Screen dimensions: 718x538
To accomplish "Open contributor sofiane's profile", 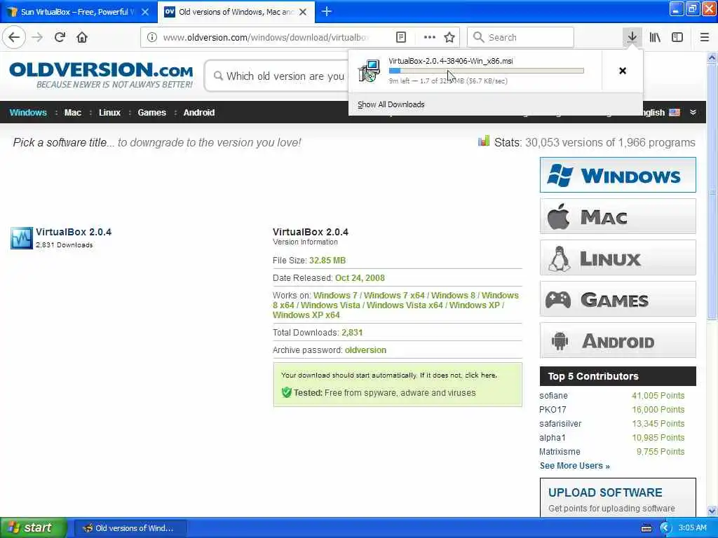I will tap(553, 396).
